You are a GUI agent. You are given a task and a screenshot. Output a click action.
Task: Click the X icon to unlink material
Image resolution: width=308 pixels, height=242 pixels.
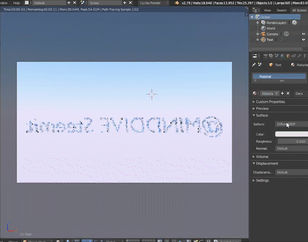click(x=288, y=93)
